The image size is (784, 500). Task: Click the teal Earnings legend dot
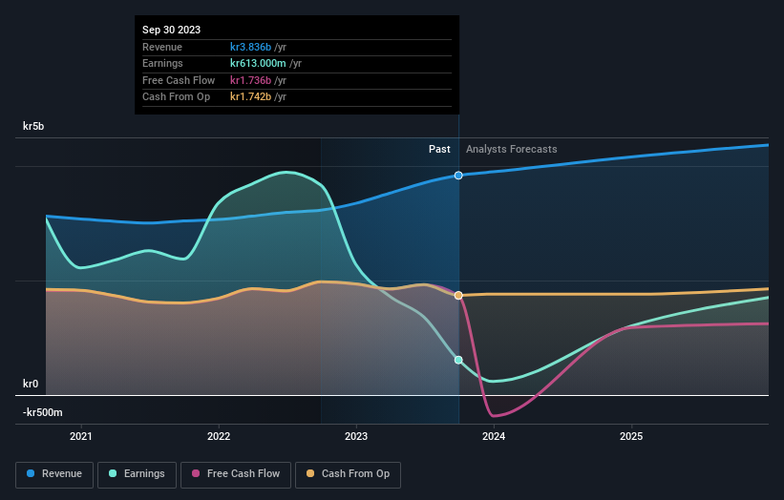(x=113, y=473)
